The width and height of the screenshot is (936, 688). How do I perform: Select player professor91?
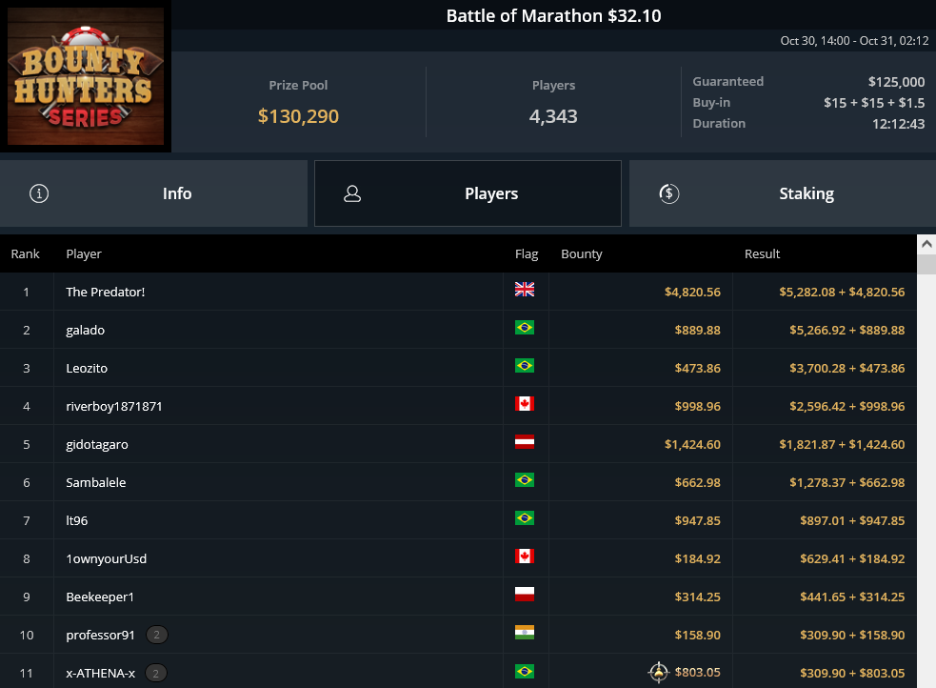100,635
